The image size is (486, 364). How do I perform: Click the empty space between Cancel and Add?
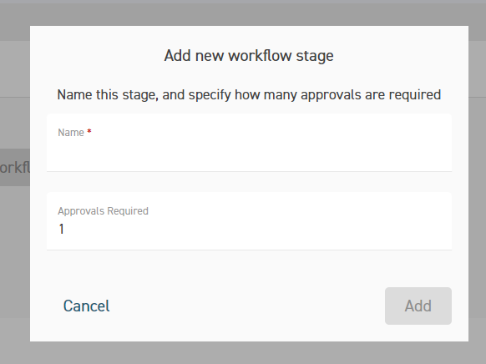(x=247, y=306)
